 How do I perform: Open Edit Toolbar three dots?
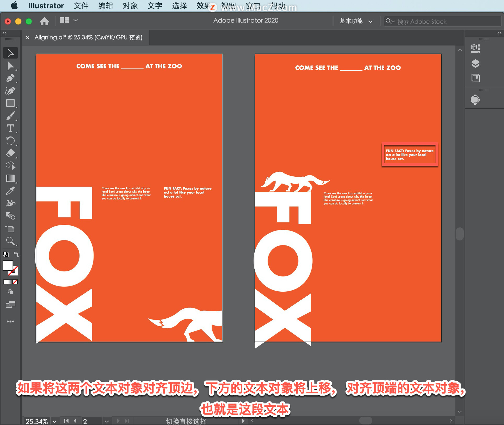pyautogui.click(x=10, y=322)
